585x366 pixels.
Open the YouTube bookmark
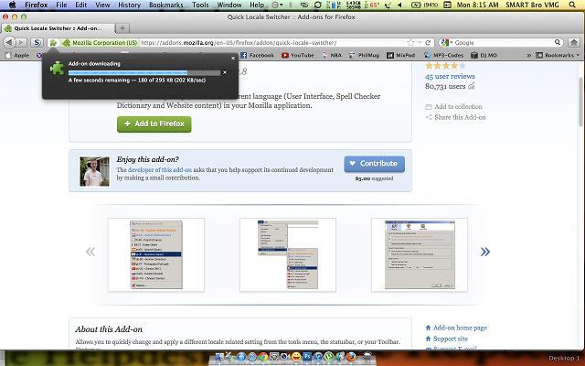tap(298, 55)
